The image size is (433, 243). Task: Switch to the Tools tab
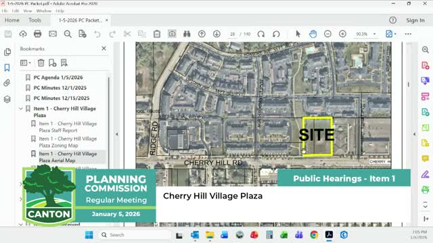35,20
